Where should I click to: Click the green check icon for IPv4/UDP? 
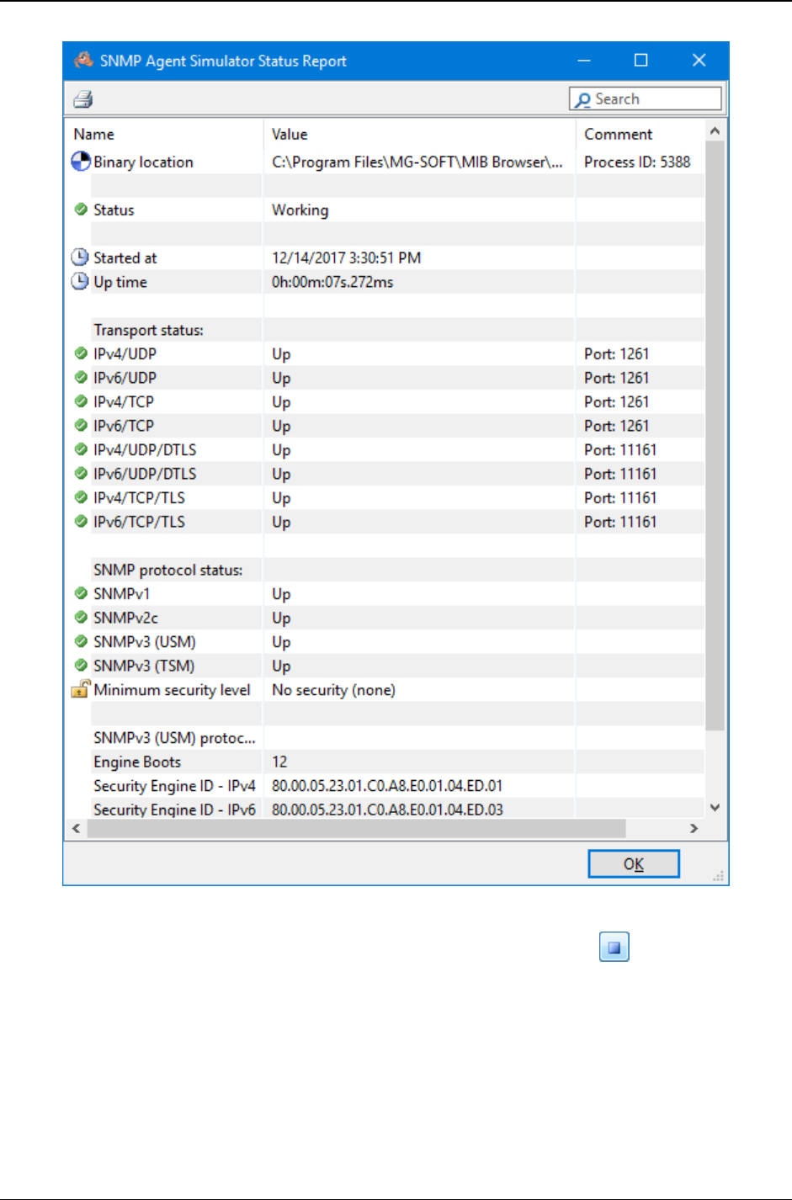pyautogui.click(x=81, y=353)
